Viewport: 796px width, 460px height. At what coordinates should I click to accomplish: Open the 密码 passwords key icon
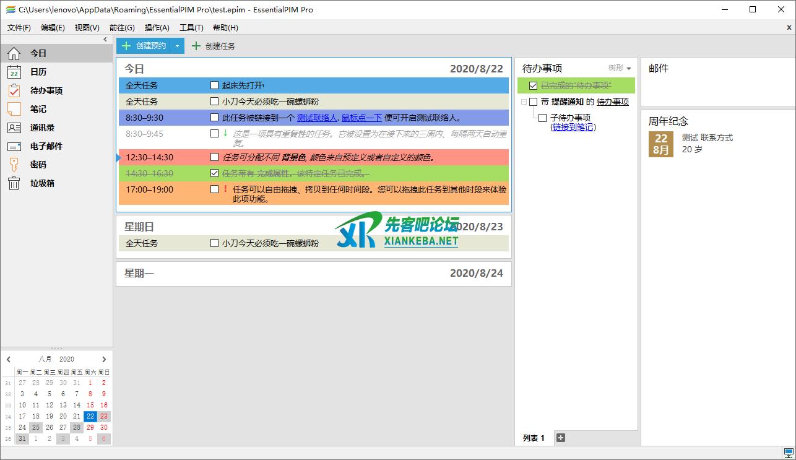(x=14, y=165)
